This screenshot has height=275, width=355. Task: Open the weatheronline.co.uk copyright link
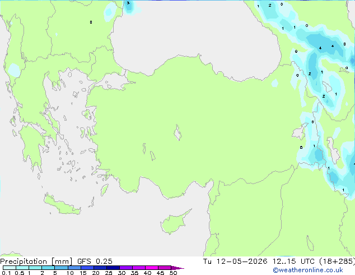coord(308,270)
